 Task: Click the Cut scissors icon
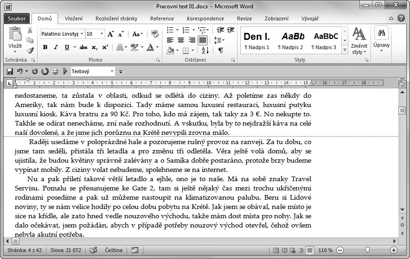[30, 30]
